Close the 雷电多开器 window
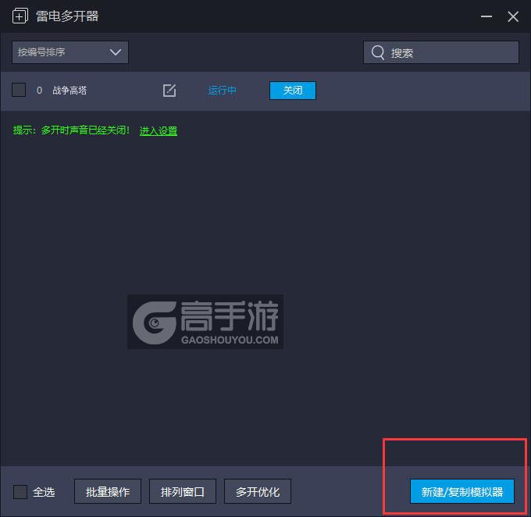This screenshot has width=531, height=517. pyautogui.click(x=513, y=16)
